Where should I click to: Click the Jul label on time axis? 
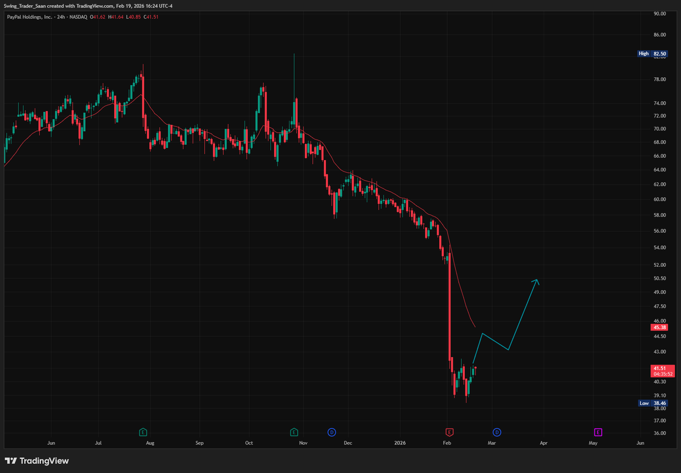[98, 442]
